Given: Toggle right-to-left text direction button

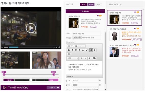Looking at the screenshot, I should pos(95,50).
